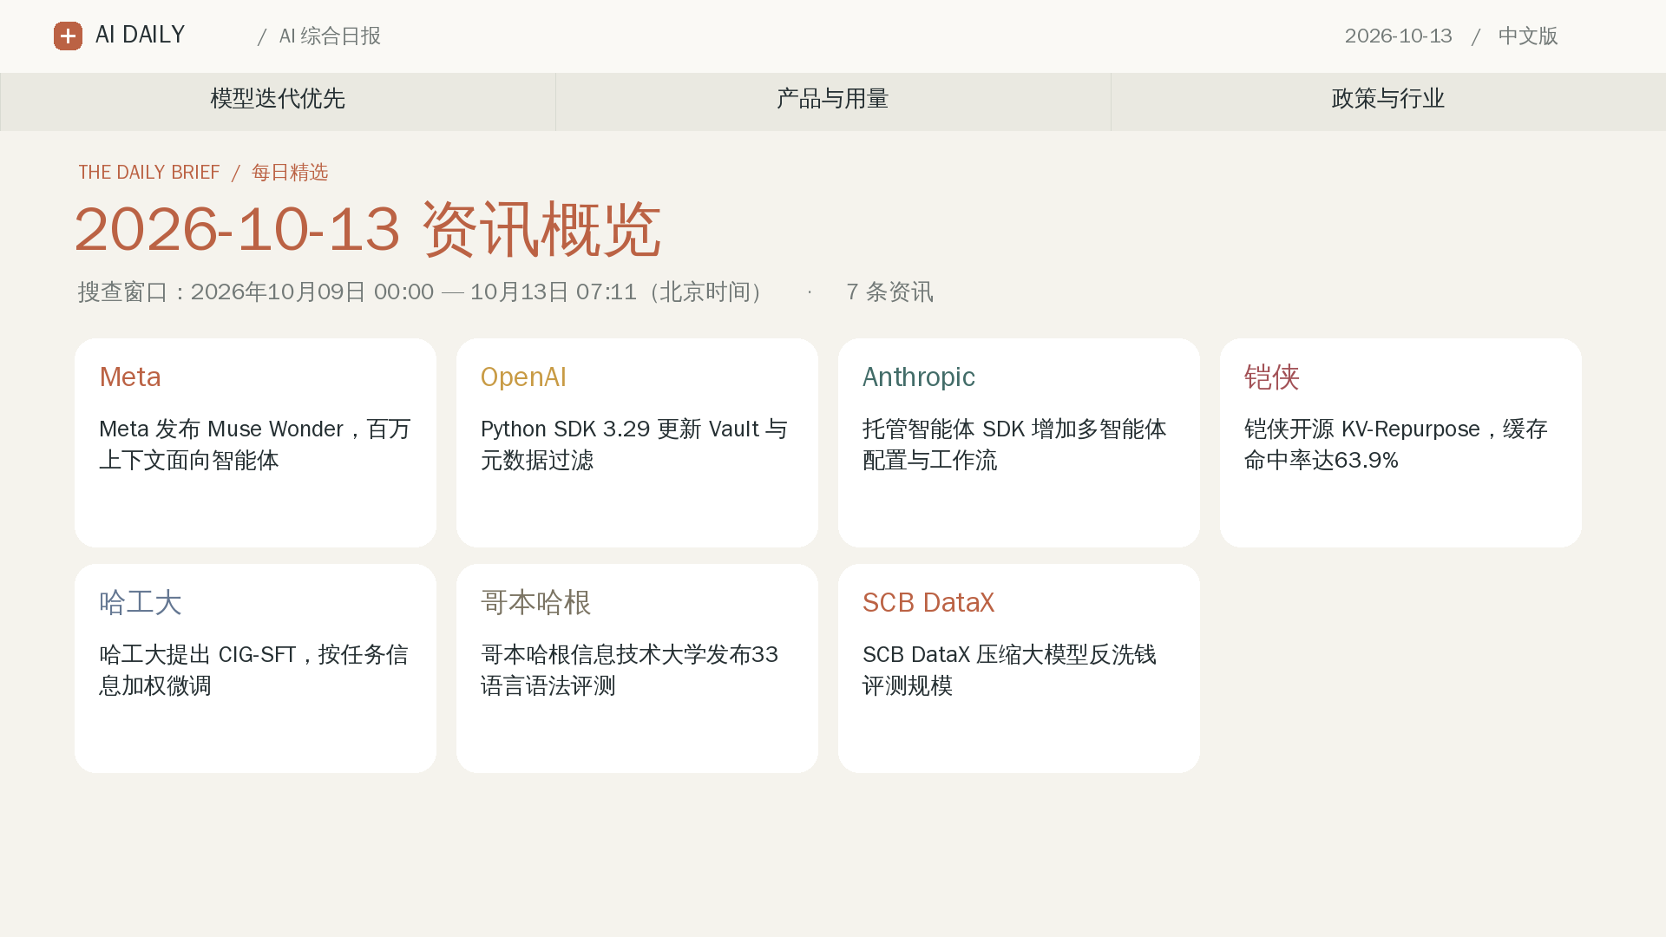The height and width of the screenshot is (937, 1666).
Task: Click the 搜查窗口 time range text
Action: click(x=422, y=292)
